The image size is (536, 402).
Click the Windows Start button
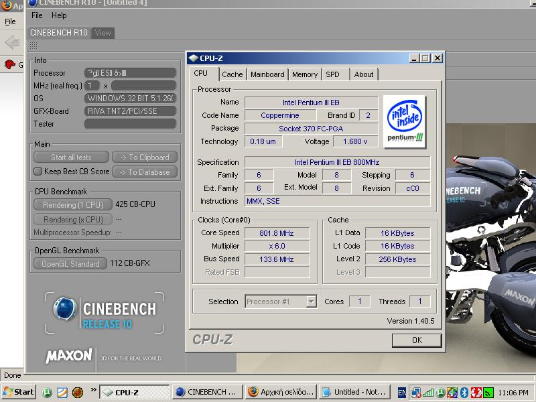[19, 392]
